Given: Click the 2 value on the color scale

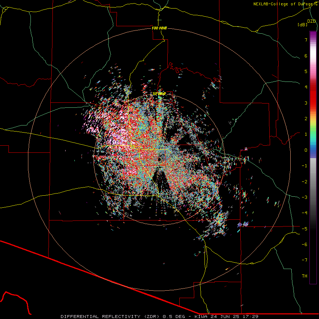Looking at the screenshot, I should tap(306, 119).
